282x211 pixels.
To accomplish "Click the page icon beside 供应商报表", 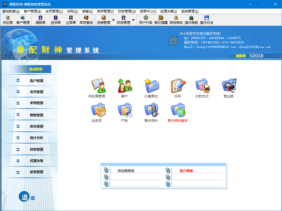I will pyautogui.click(x=106, y=170).
